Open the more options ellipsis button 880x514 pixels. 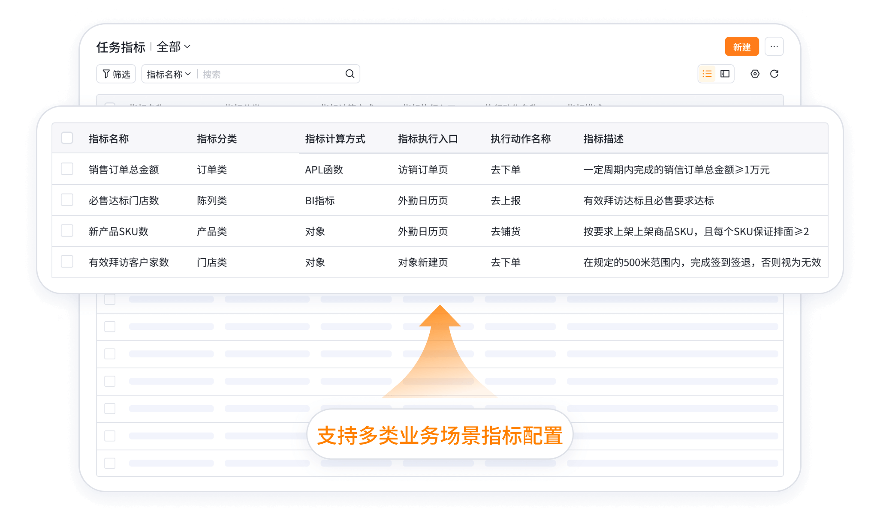click(774, 46)
